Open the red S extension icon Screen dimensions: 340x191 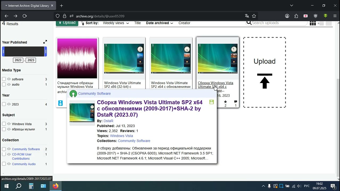point(306,16)
